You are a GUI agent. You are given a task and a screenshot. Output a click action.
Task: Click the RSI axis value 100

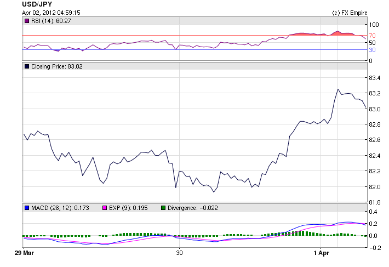(374, 25)
